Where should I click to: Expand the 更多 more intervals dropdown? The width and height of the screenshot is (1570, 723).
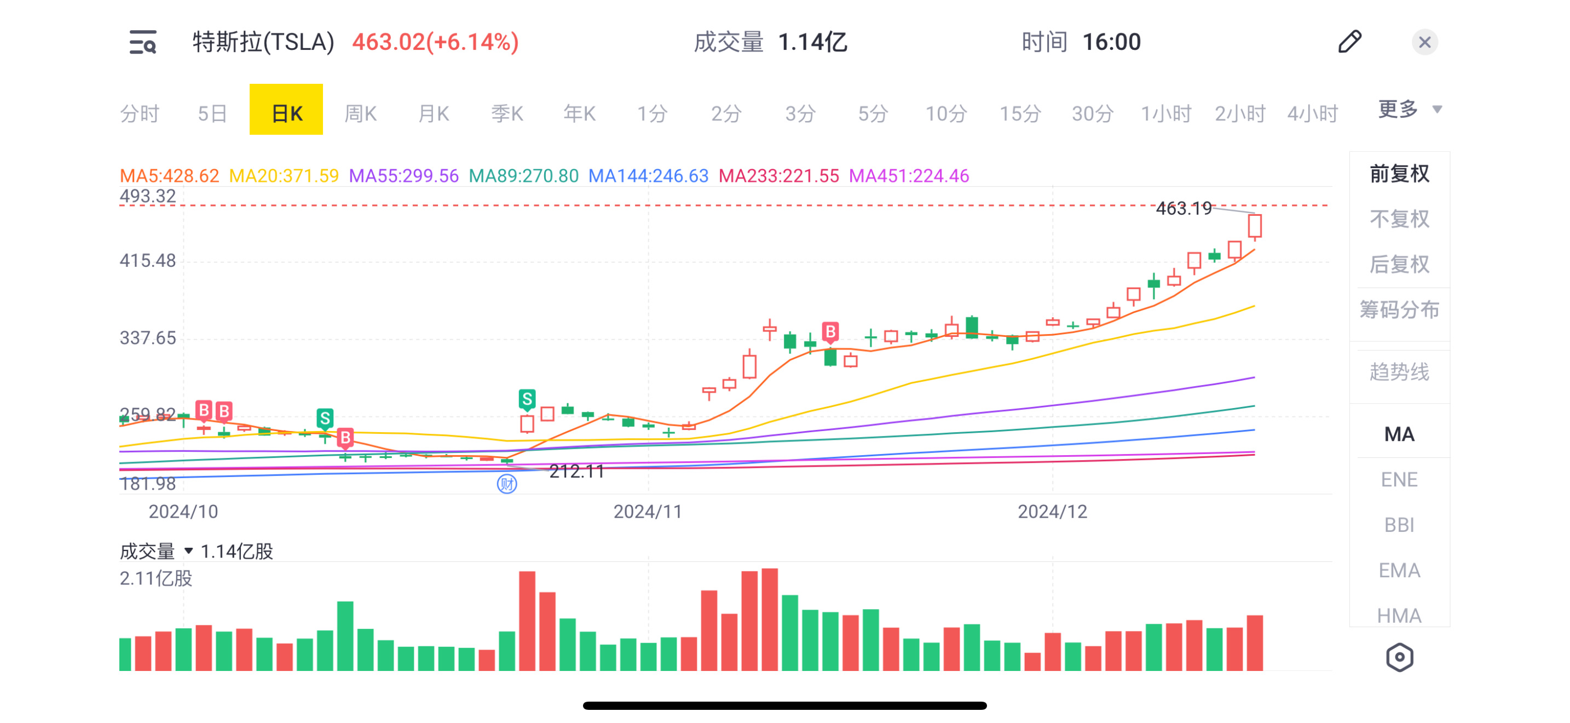tap(1410, 110)
